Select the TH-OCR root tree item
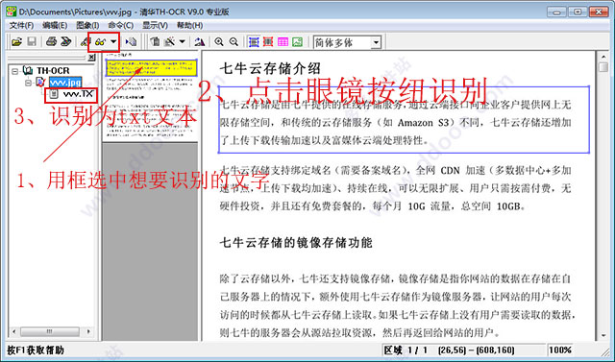Image resolution: width=615 pixels, height=362 pixels. [x=53, y=71]
